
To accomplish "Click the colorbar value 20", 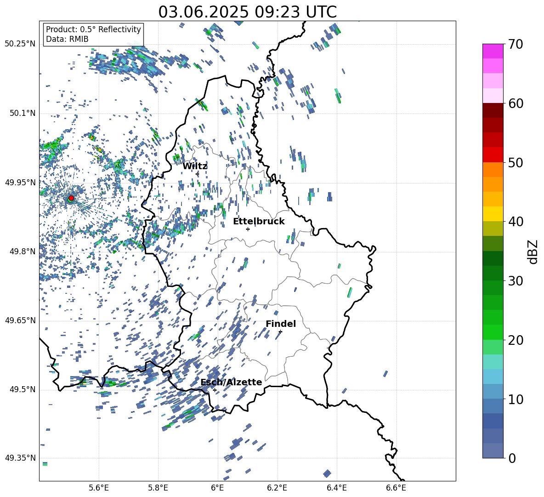I will coord(516,340).
